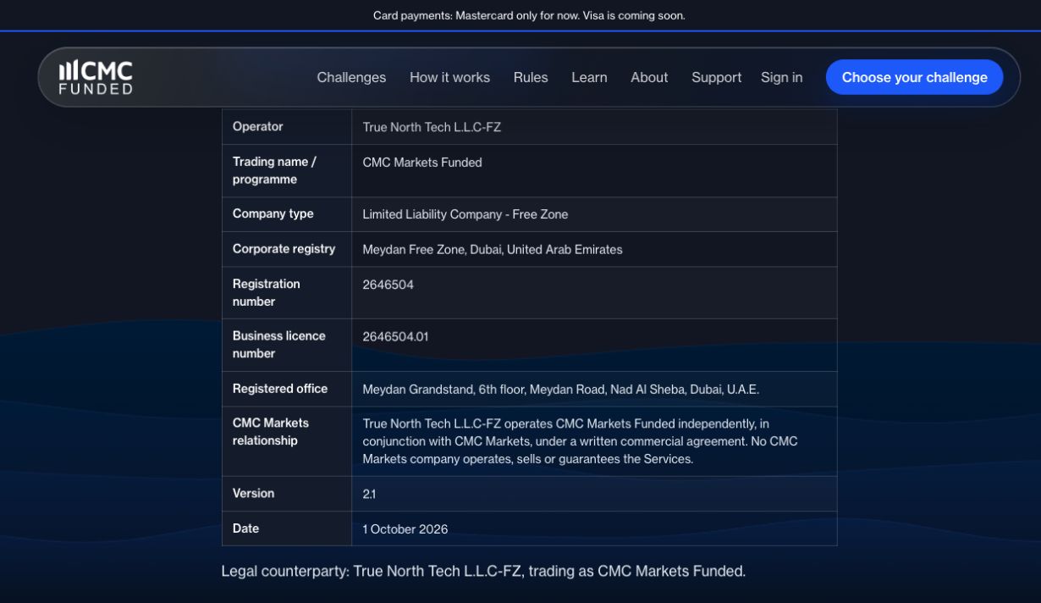
Task: Click the Sign in link
Action: (x=781, y=77)
